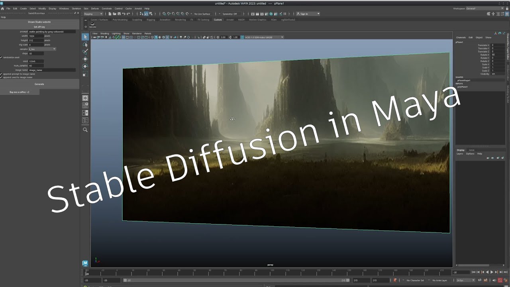Click the Set API key button
The image size is (510, 287).
pyautogui.click(x=39, y=27)
